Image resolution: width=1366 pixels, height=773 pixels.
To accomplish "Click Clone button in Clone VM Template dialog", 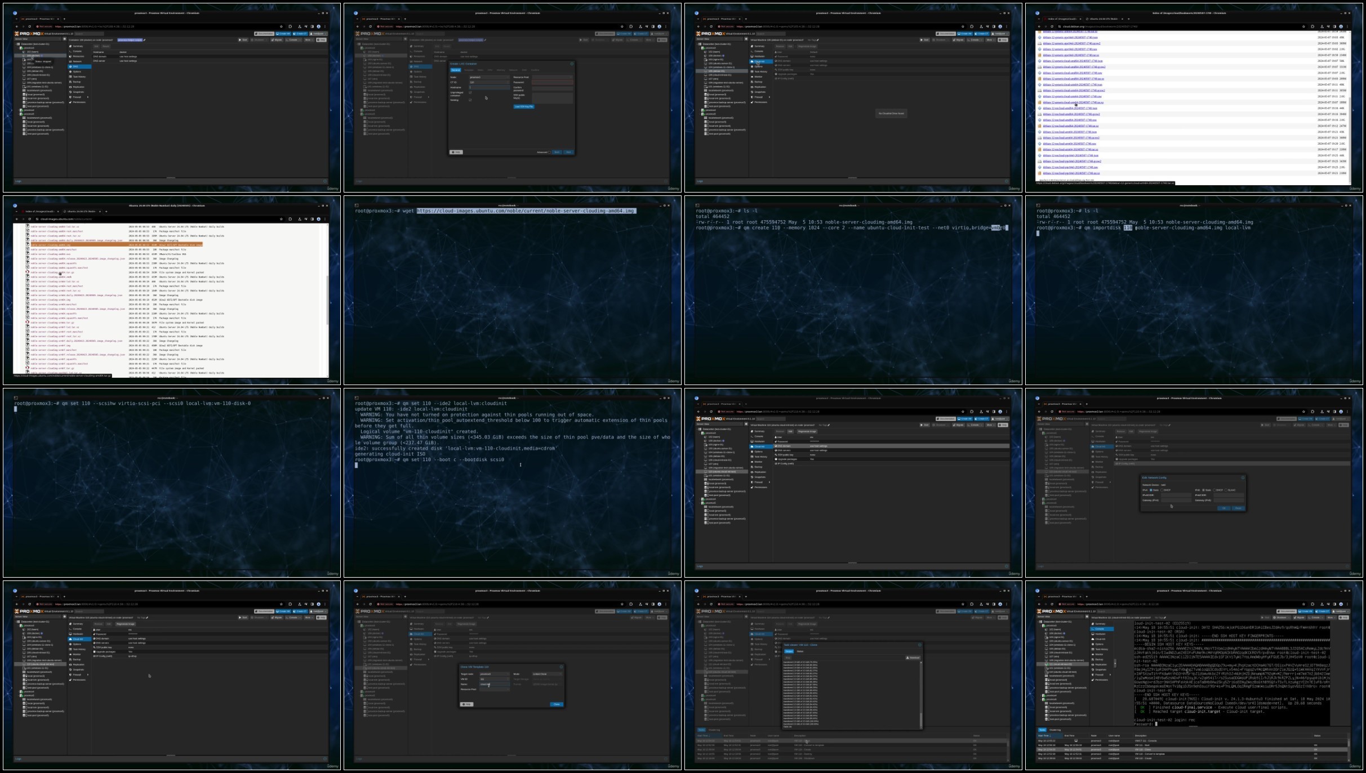I will point(557,704).
